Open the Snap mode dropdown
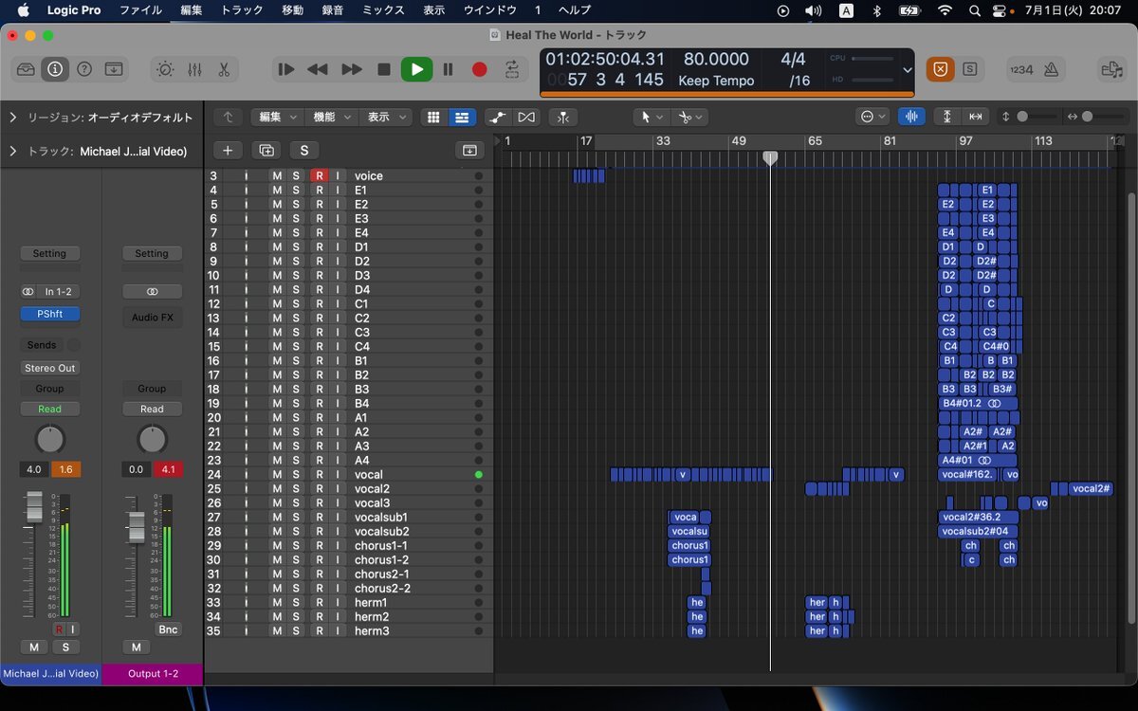The height and width of the screenshot is (711, 1138). point(872,117)
